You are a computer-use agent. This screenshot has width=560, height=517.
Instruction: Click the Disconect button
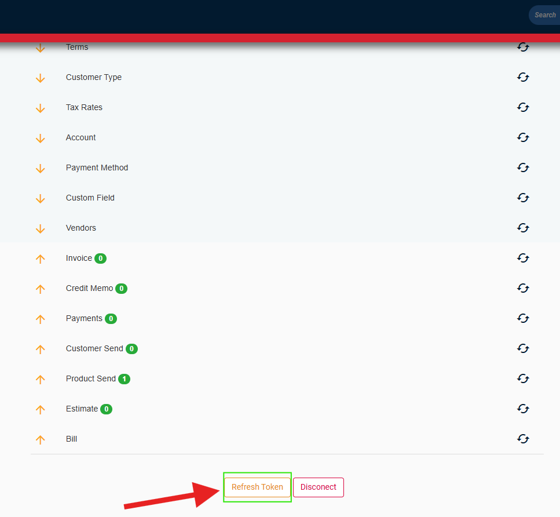coord(318,487)
